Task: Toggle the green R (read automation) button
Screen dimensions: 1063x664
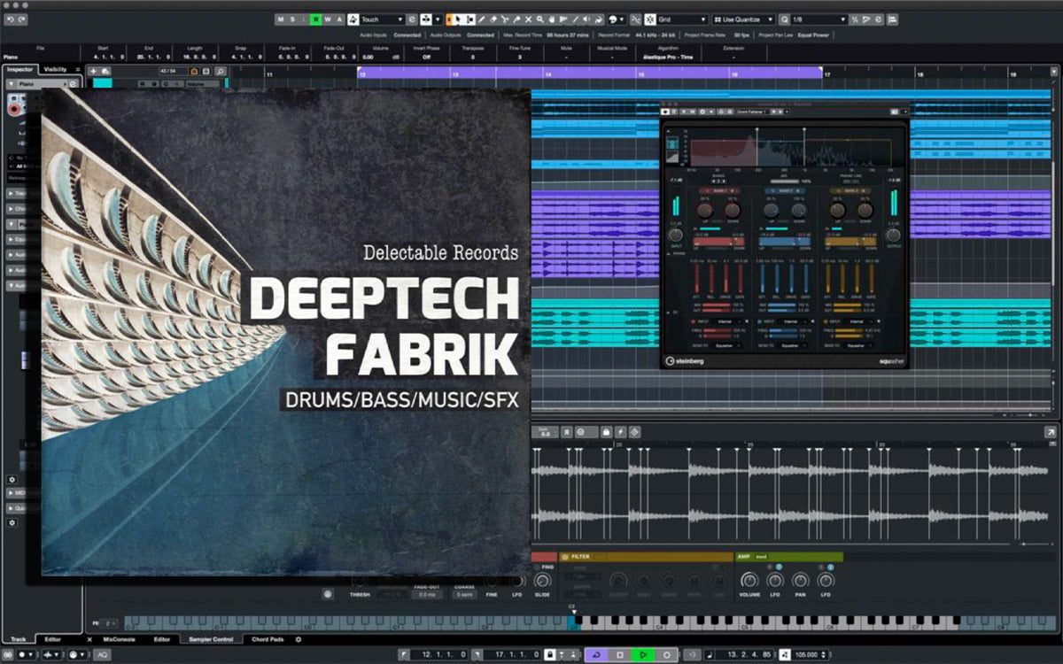Action: tap(315, 19)
